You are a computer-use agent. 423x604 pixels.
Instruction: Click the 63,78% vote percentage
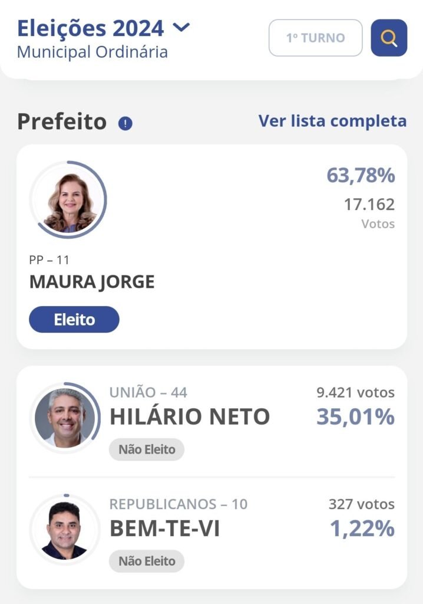click(361, 176)
